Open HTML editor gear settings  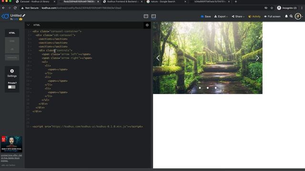coord(147,25)
